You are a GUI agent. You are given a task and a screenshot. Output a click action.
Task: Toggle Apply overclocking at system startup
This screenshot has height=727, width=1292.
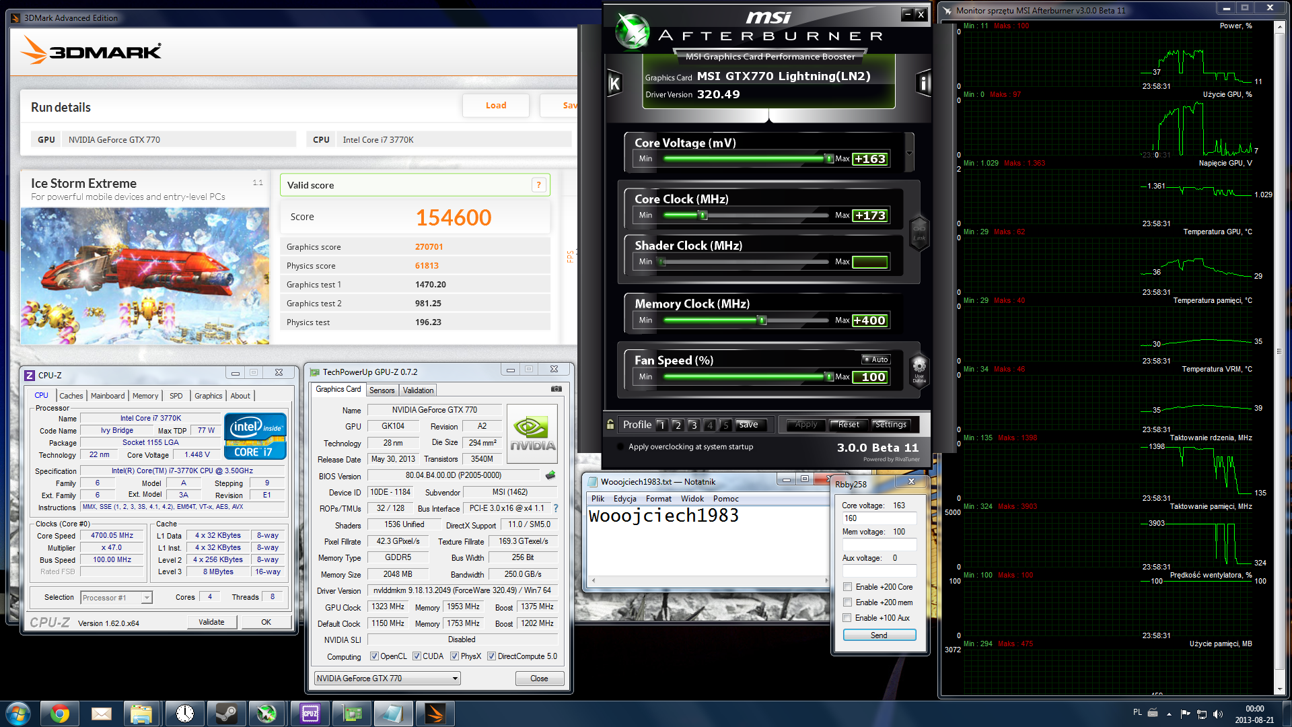click(x=620, y=447)
